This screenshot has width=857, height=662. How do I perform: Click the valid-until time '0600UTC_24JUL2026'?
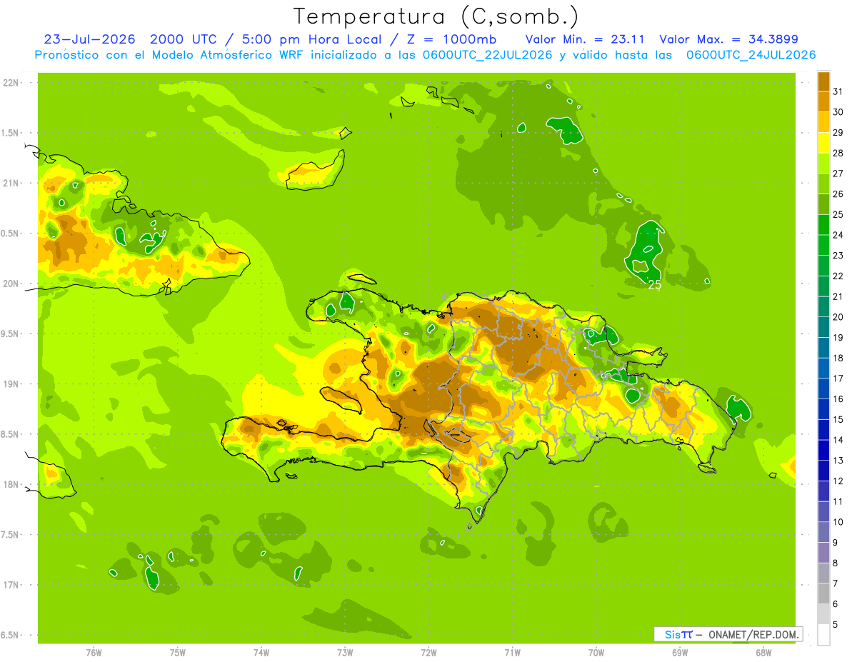point(751,55)
